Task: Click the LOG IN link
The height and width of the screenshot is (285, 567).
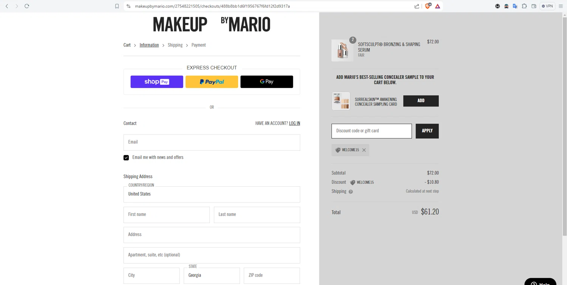Action: click(x=294, y=123)
